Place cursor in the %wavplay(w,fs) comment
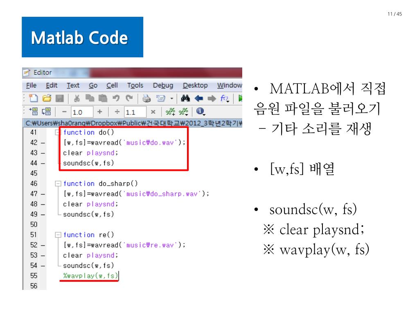419x314 pixels. 90,276
